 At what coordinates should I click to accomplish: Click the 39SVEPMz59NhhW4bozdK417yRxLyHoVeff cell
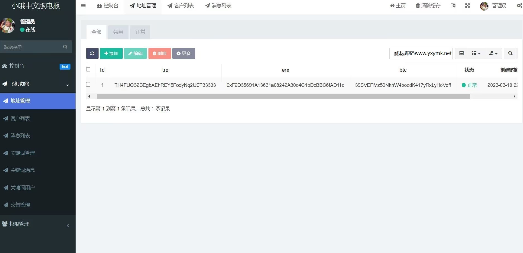[403, 85]
